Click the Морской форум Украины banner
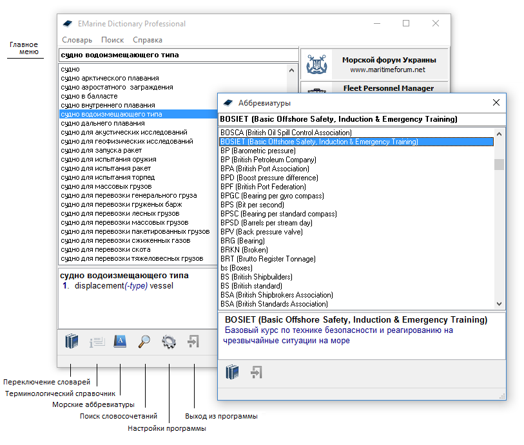Image resolution: width=524 pixels, height=445 pixels. pyautogui.click(x=374, y=64)
